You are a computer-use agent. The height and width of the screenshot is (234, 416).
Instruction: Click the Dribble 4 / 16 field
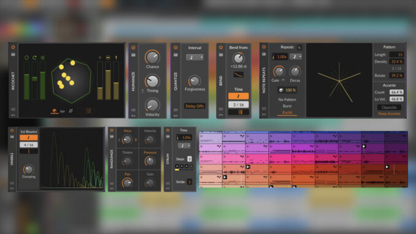pos(29,145)
